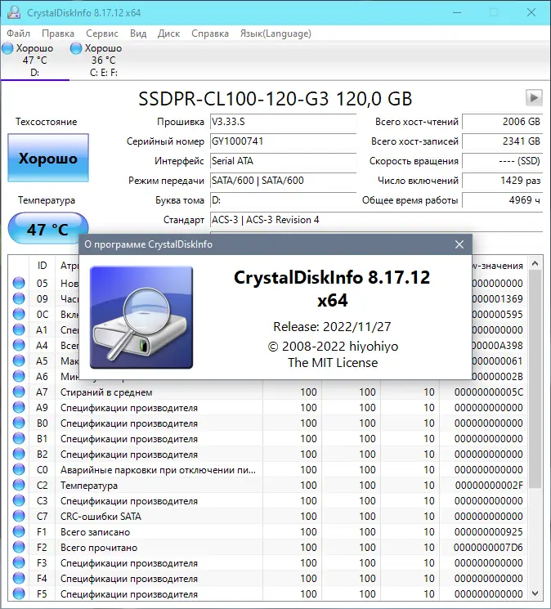Click the next disk arrow button
Viewport: 551px width, 609px height.
[534, 97]
